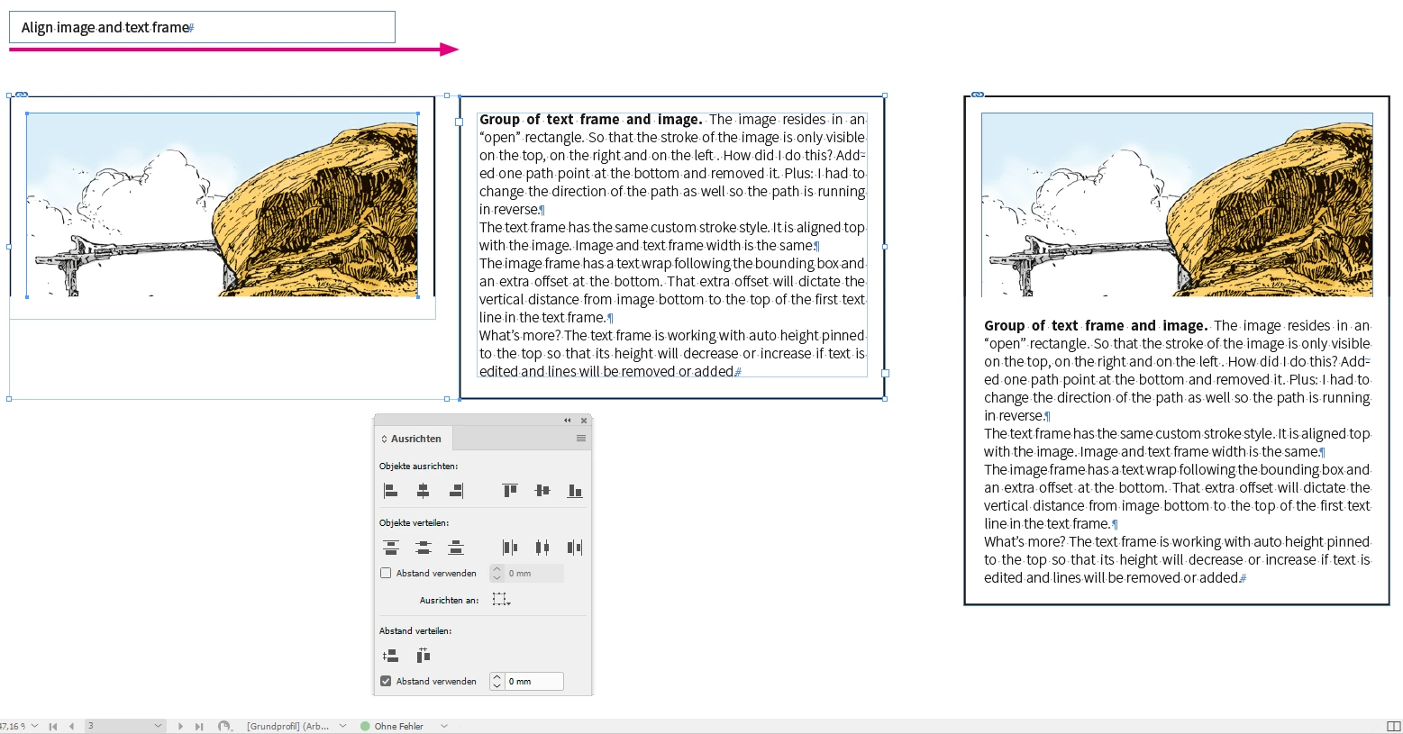1403x734 pixels.
Task: Go to the first page
Action: point(53,726)
